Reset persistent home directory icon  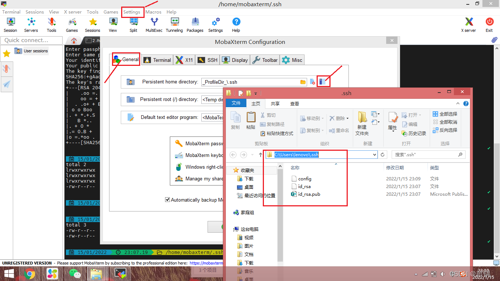click(312, 82)
